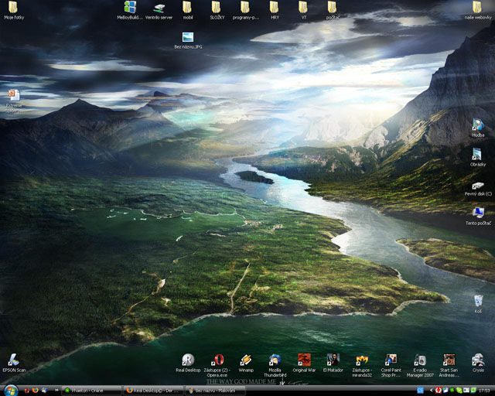Open the Moje fotky folder
Screen dimensions: 495x396
pyautogui.click(x=14, y=8)
